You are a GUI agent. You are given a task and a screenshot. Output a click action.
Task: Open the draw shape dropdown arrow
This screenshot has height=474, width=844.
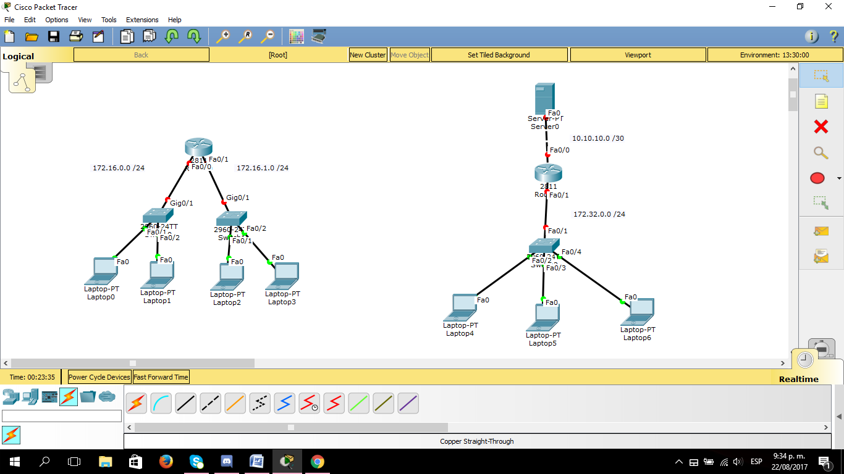point(838,178)
